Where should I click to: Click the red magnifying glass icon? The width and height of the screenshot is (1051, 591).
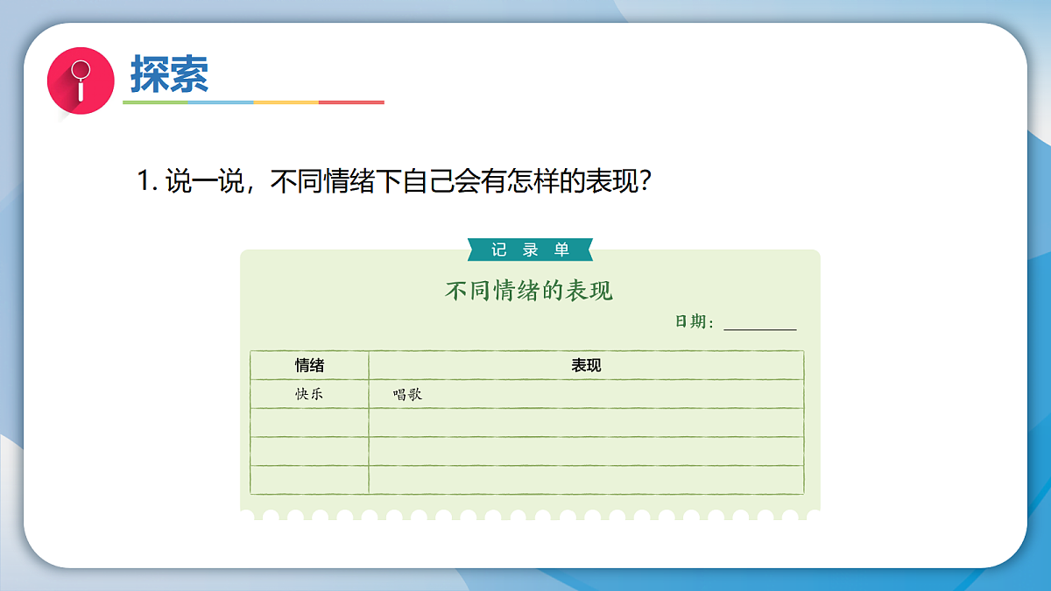pos(81,81)
